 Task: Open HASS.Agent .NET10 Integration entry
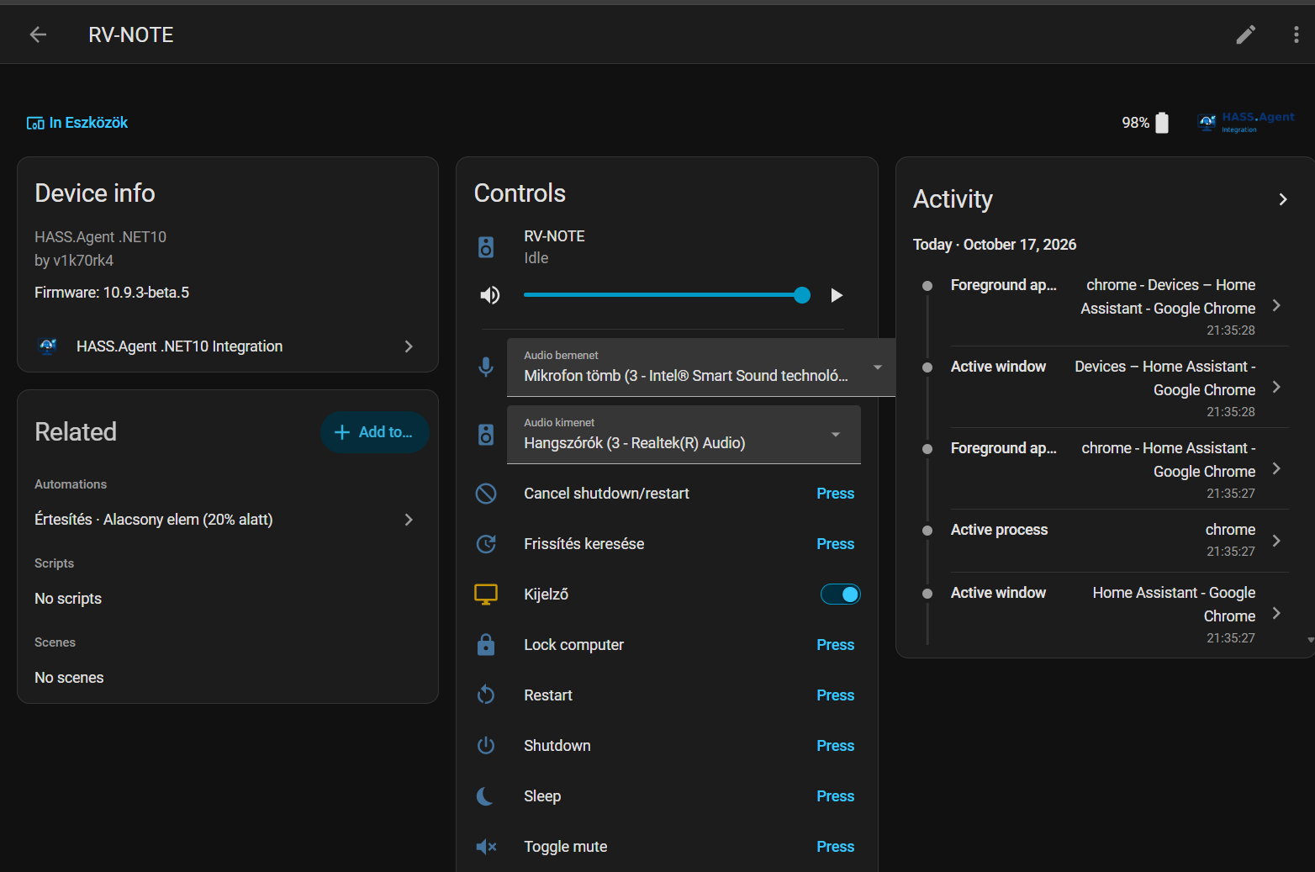point(228,346)
